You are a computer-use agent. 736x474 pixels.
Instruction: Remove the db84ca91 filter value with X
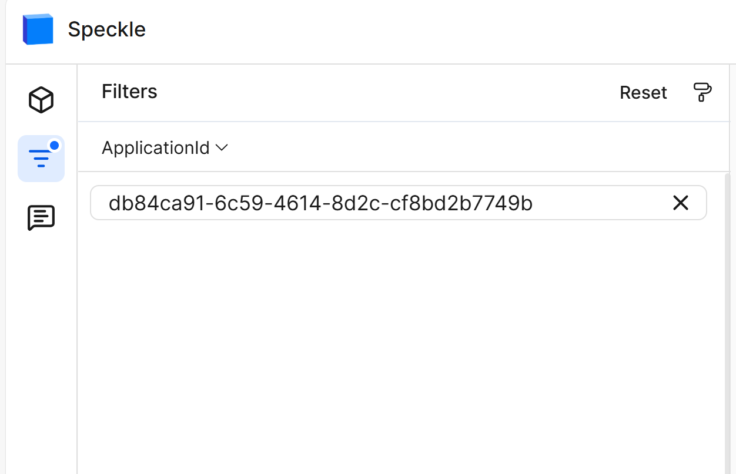pos(680,203)
